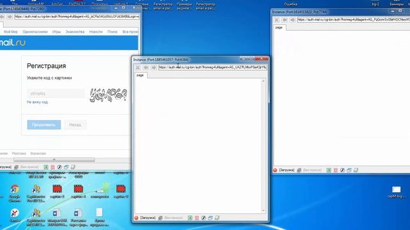Click round black-white icon in right window status bar

[x=342, y=170]
